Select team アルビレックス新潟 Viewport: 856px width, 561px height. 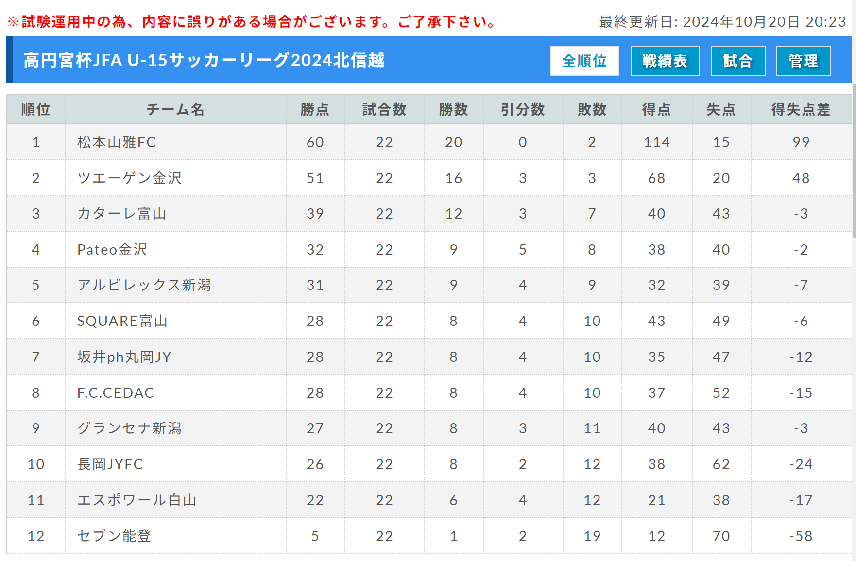pyautogui.click(x=144, y=285)
